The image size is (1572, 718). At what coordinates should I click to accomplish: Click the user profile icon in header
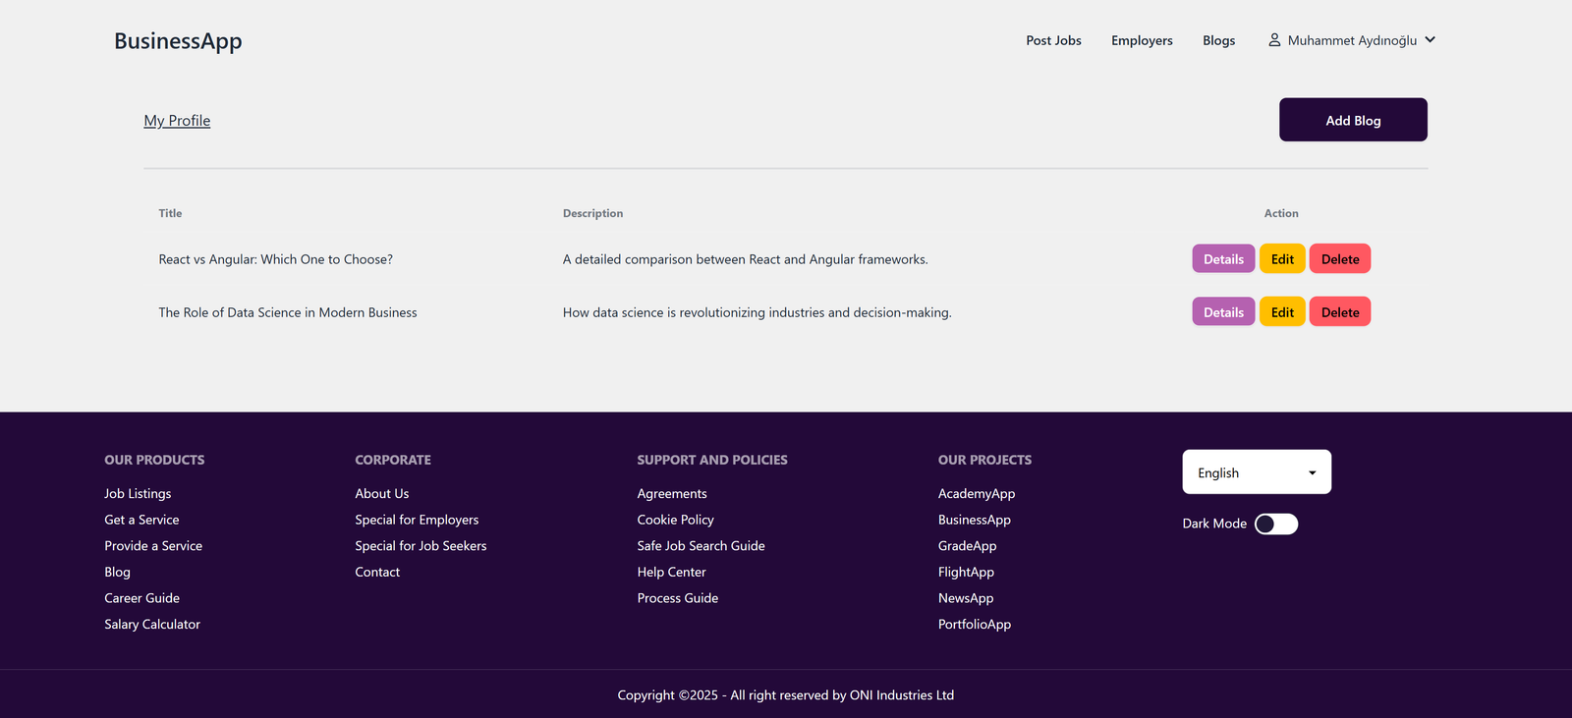pos(1274,40)
